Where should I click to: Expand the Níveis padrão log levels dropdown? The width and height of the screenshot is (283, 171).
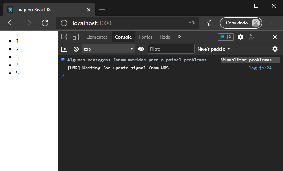coord(214,49)
